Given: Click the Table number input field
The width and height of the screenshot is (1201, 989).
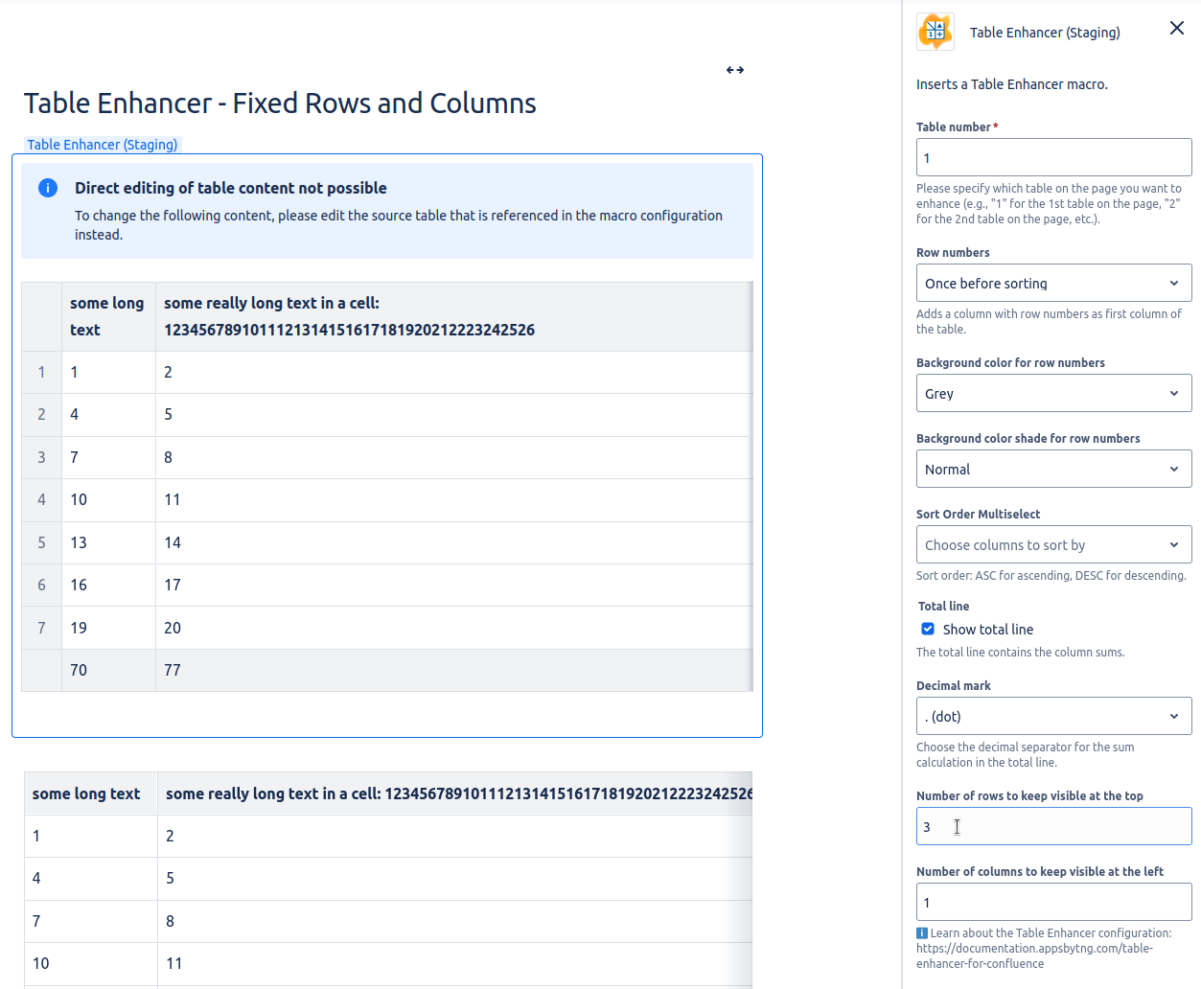Looking at the screenshot, I should (1052, 158).
